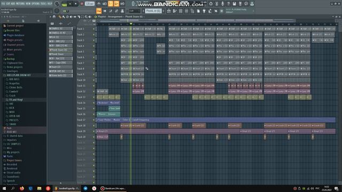Select the Paint brush tool in playlist toolbar
342x192 pixels.
[64, 17]
